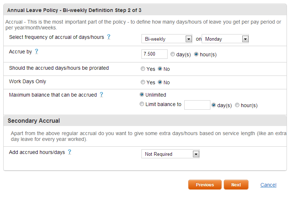Choose No for prorated accrued days/hours
The height and width of the screenshot is (199, 288).
click(160, 69)
